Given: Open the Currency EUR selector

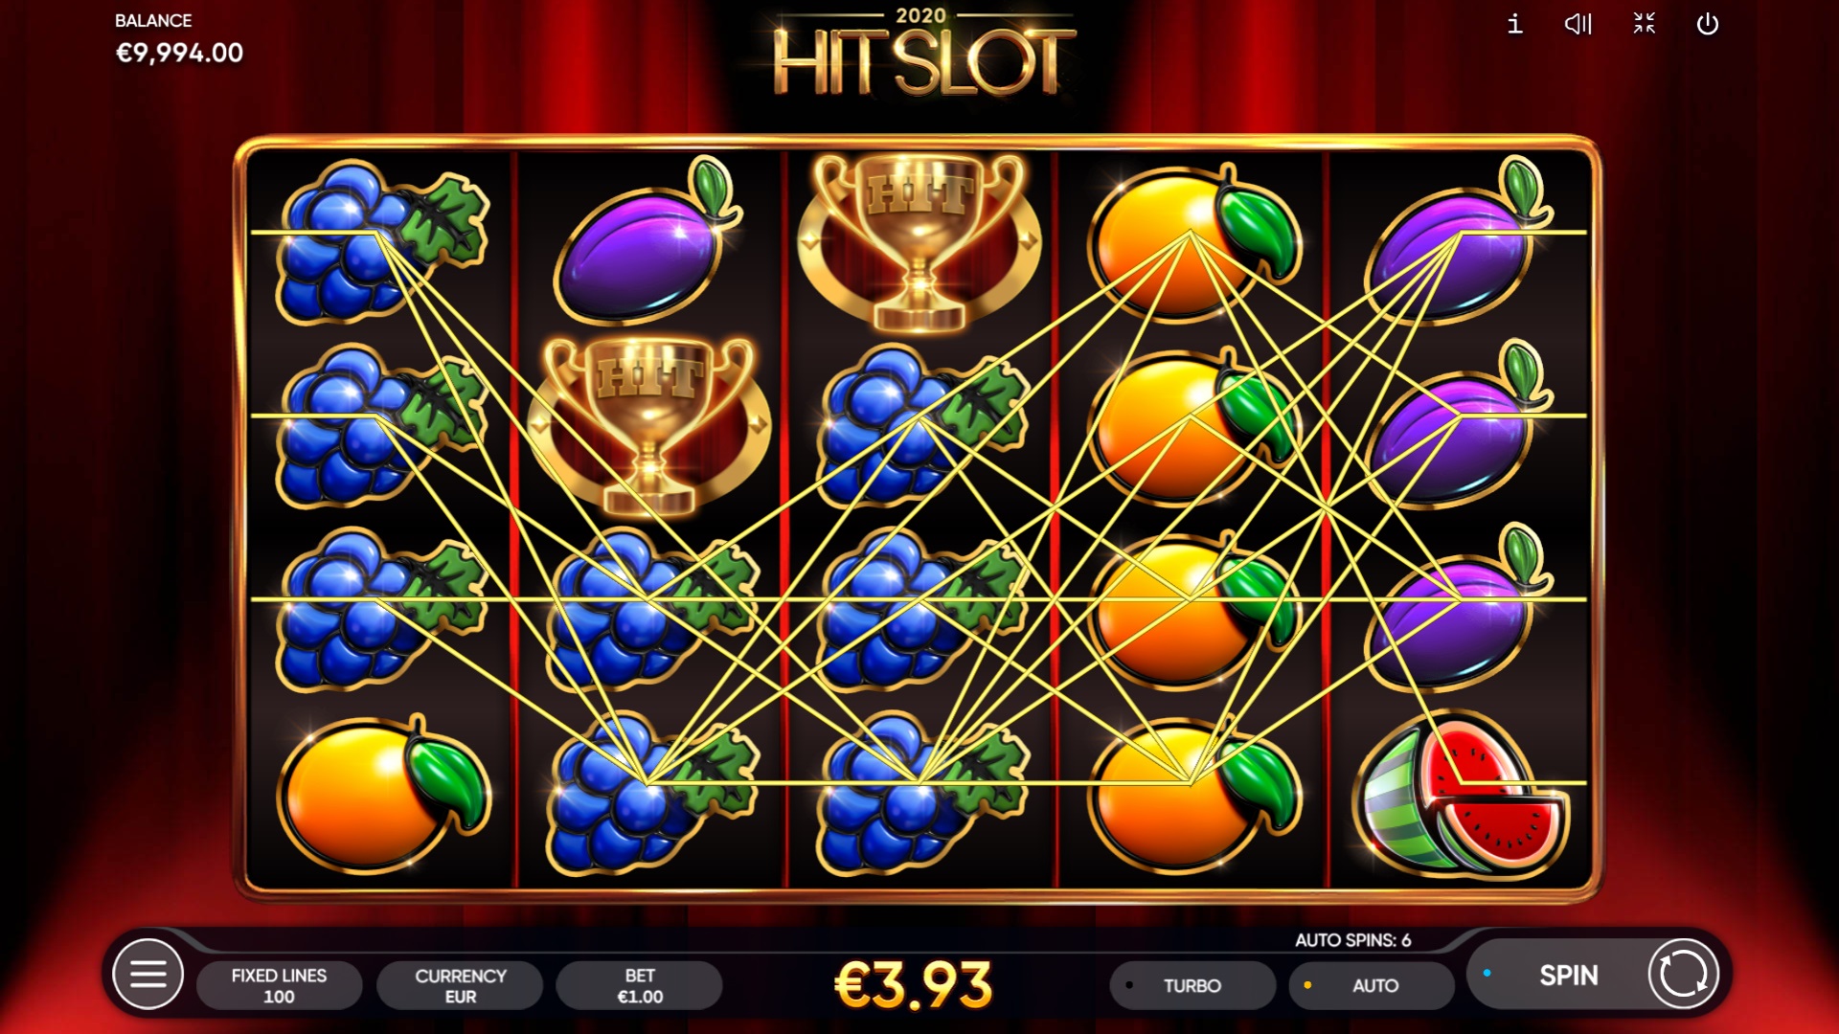Looking at the screenshot, I should click(x=460, y=985).
